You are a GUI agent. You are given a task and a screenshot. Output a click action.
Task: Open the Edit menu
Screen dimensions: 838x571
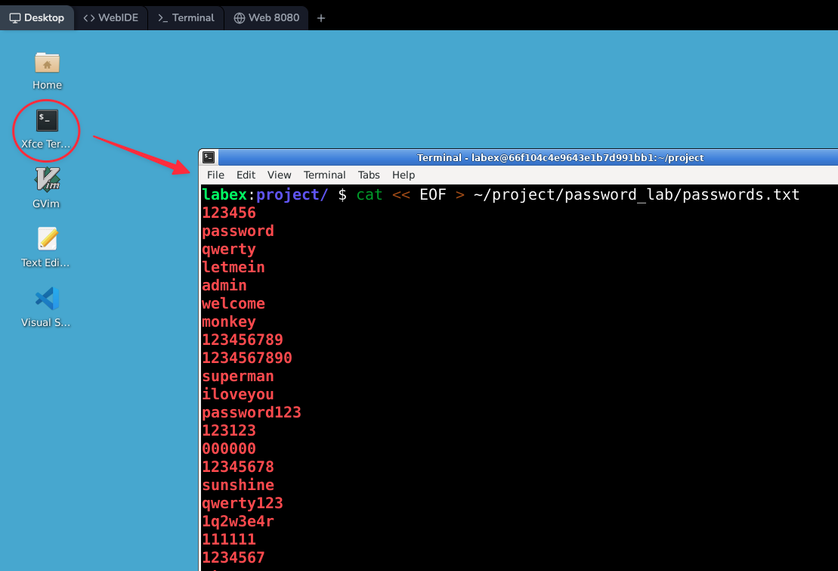(246, 175)
